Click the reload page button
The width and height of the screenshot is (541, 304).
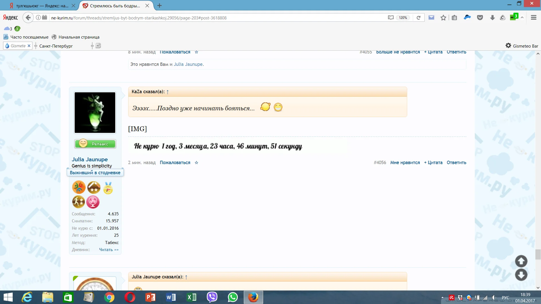pos(418,18)
